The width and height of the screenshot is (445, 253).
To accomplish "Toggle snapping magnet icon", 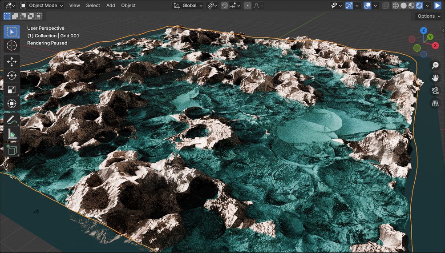I will (x=224, y=5).
